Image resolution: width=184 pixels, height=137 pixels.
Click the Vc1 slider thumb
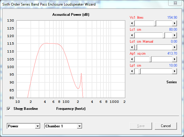(x=155, y=23)
